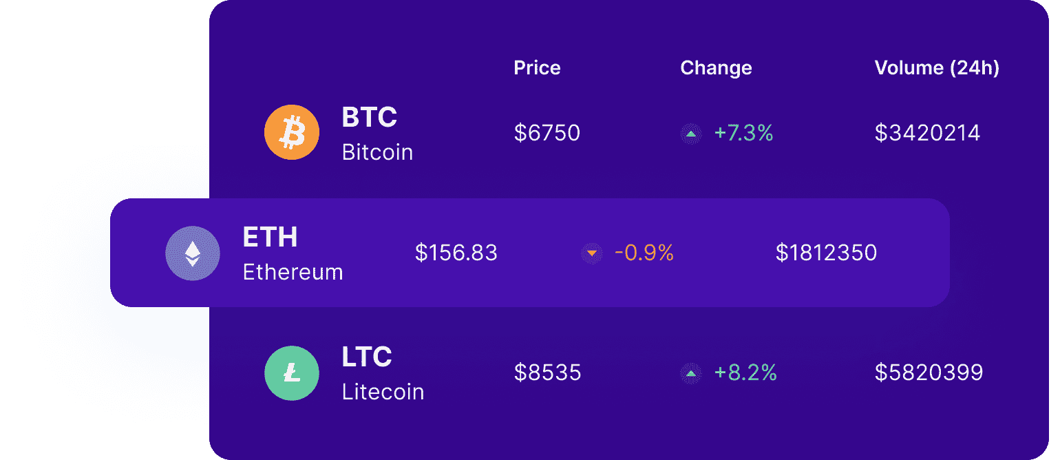
Task: Open the ETH ticker label
Action: (271, 238)
